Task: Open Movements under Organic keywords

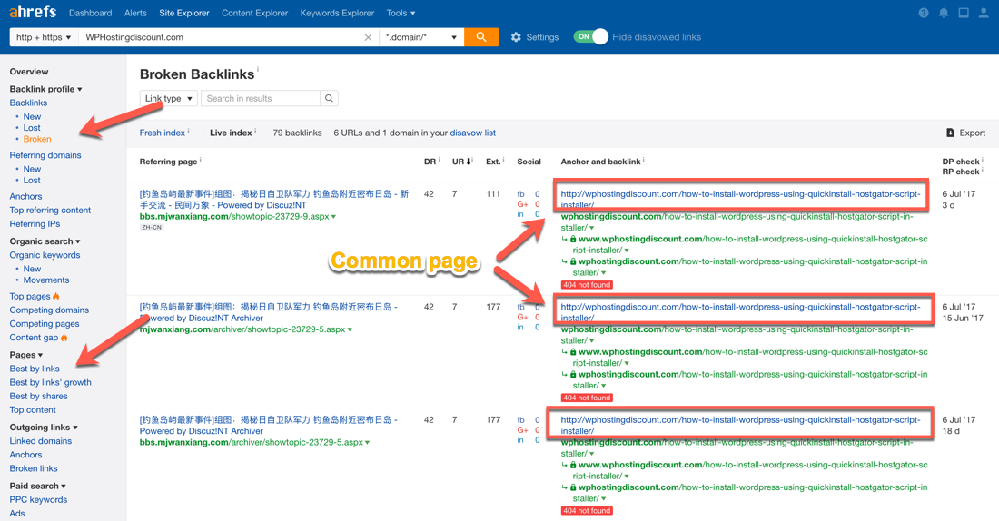Action: click(x=46, y=280)
